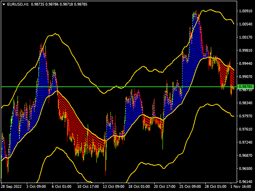Click the 28 Oct 01:00 time label
The image size is (255, 191).
click(x=216, y=187)
